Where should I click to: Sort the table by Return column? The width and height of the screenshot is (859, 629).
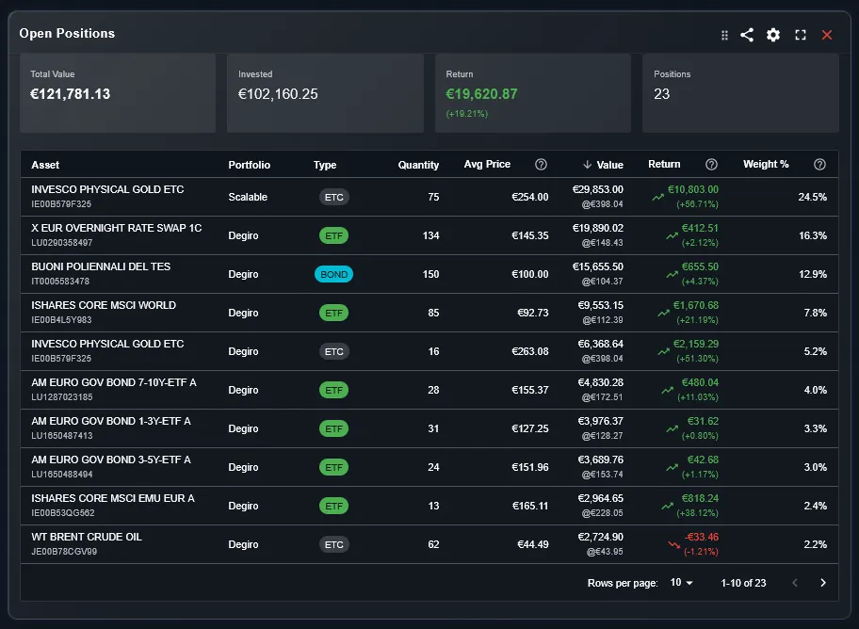coord(664,164)
